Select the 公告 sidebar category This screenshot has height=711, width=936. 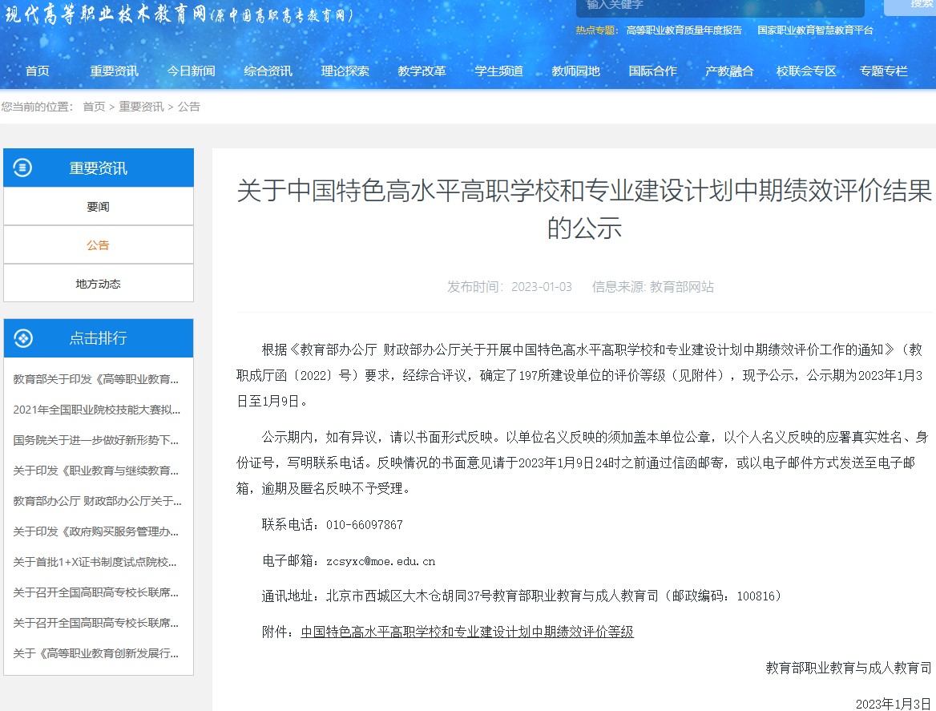98,245
